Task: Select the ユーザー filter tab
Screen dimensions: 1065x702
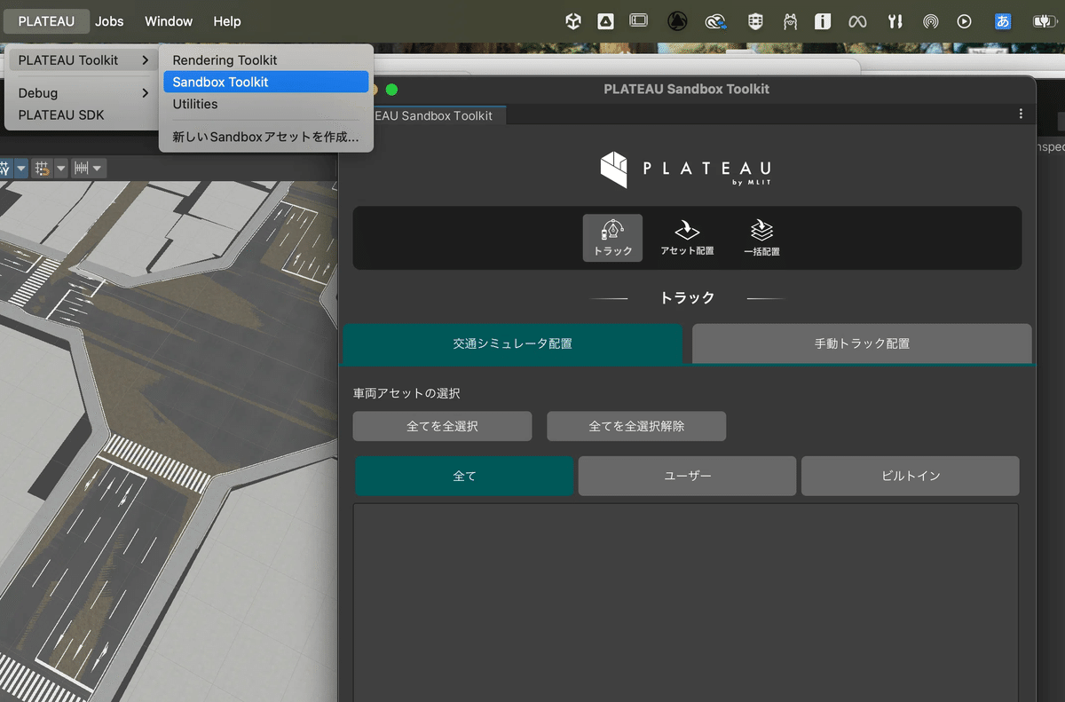Action: click(688, 476)
